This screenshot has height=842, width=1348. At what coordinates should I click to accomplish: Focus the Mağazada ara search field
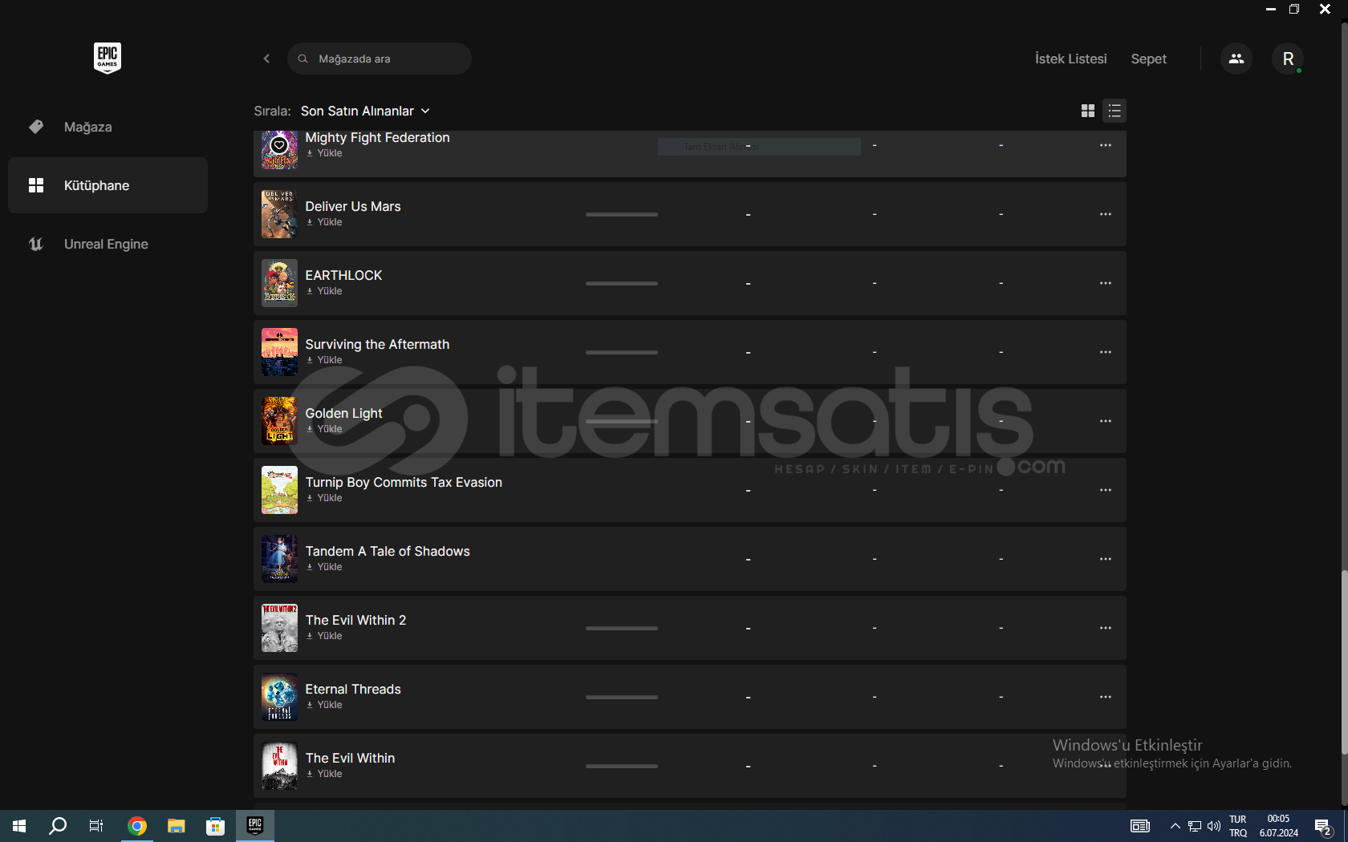click(380, 59)
